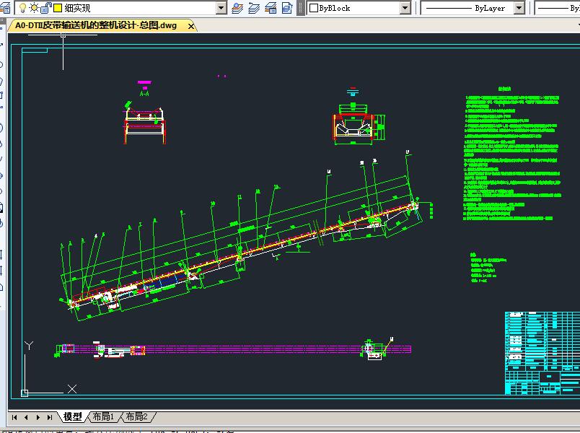
Task: Close the 总图.dwg document tab
Action: click(x=191, y=26)
